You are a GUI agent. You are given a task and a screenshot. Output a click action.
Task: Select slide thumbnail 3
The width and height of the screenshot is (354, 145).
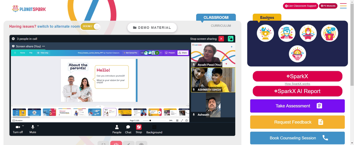[x=49, y=112]
